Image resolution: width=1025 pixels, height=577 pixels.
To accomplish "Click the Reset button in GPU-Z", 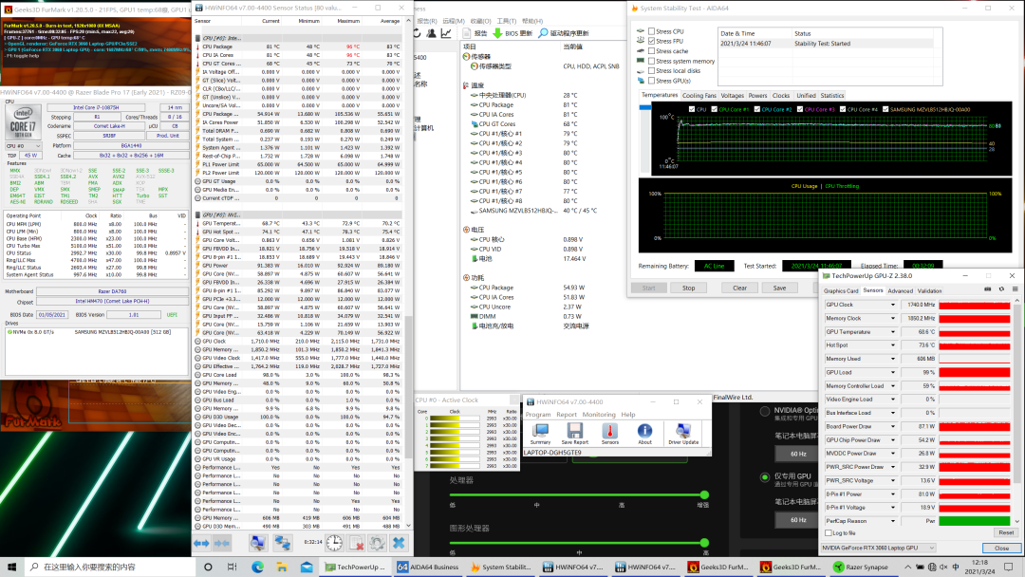I will tap(1004, 533).
